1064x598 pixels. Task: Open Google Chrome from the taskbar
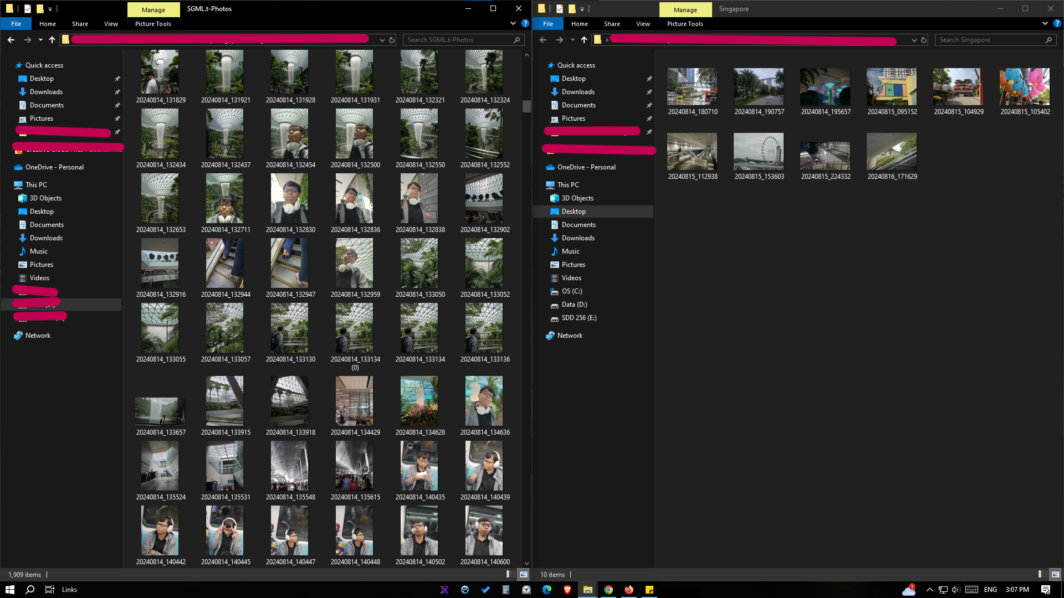click(x=608, y=590)
